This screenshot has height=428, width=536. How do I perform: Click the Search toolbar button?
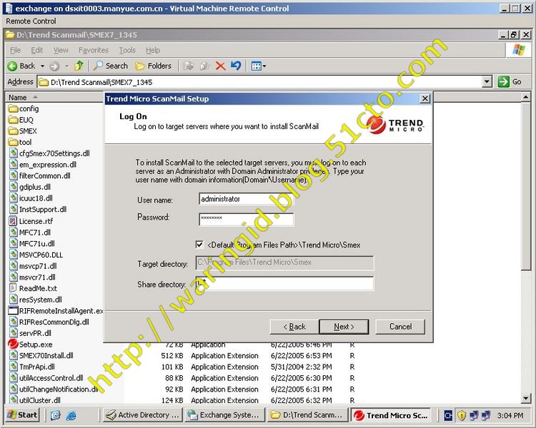point(110,66)
